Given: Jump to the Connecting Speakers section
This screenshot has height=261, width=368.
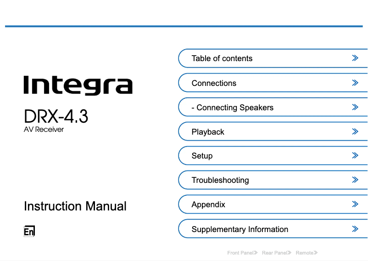Looking at the screenshot, I should pyautogui.click(x=232, y=108).
